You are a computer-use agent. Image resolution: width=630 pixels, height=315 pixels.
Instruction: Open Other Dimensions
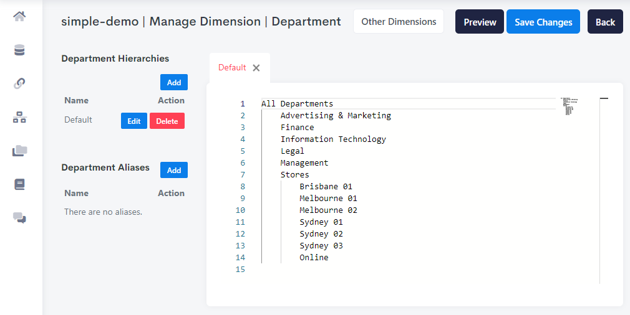coord(399,22)
